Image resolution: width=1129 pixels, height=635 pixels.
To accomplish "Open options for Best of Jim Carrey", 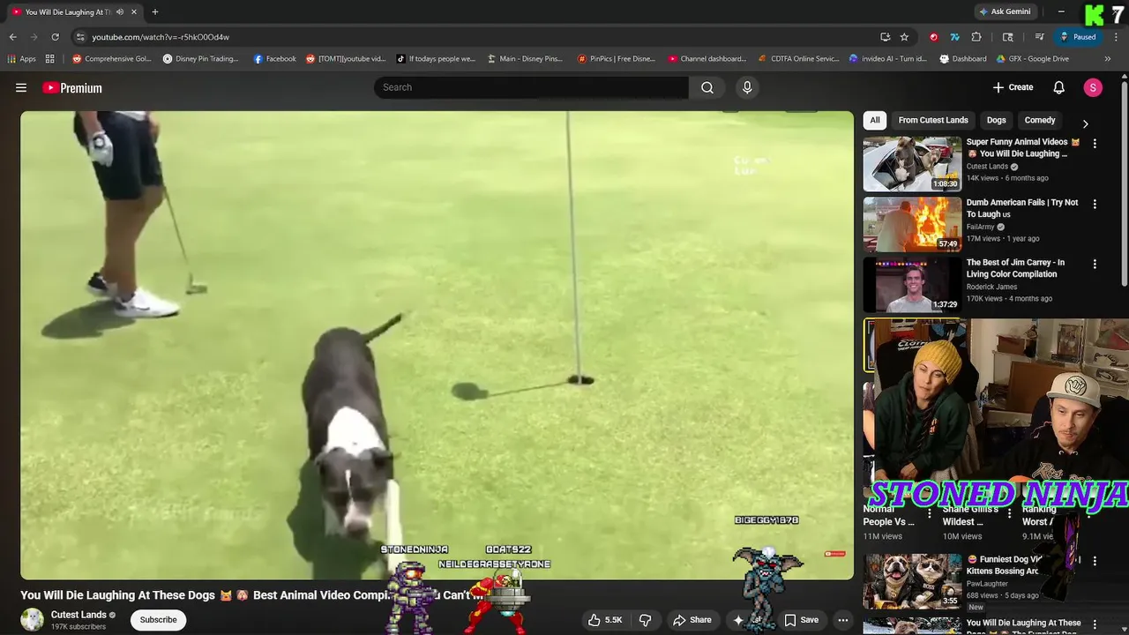I will pos(1095,264).
